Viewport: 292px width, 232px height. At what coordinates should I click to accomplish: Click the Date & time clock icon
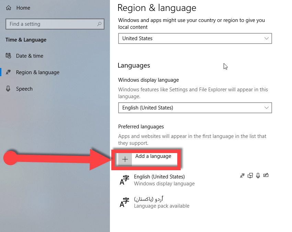[9, 56]
